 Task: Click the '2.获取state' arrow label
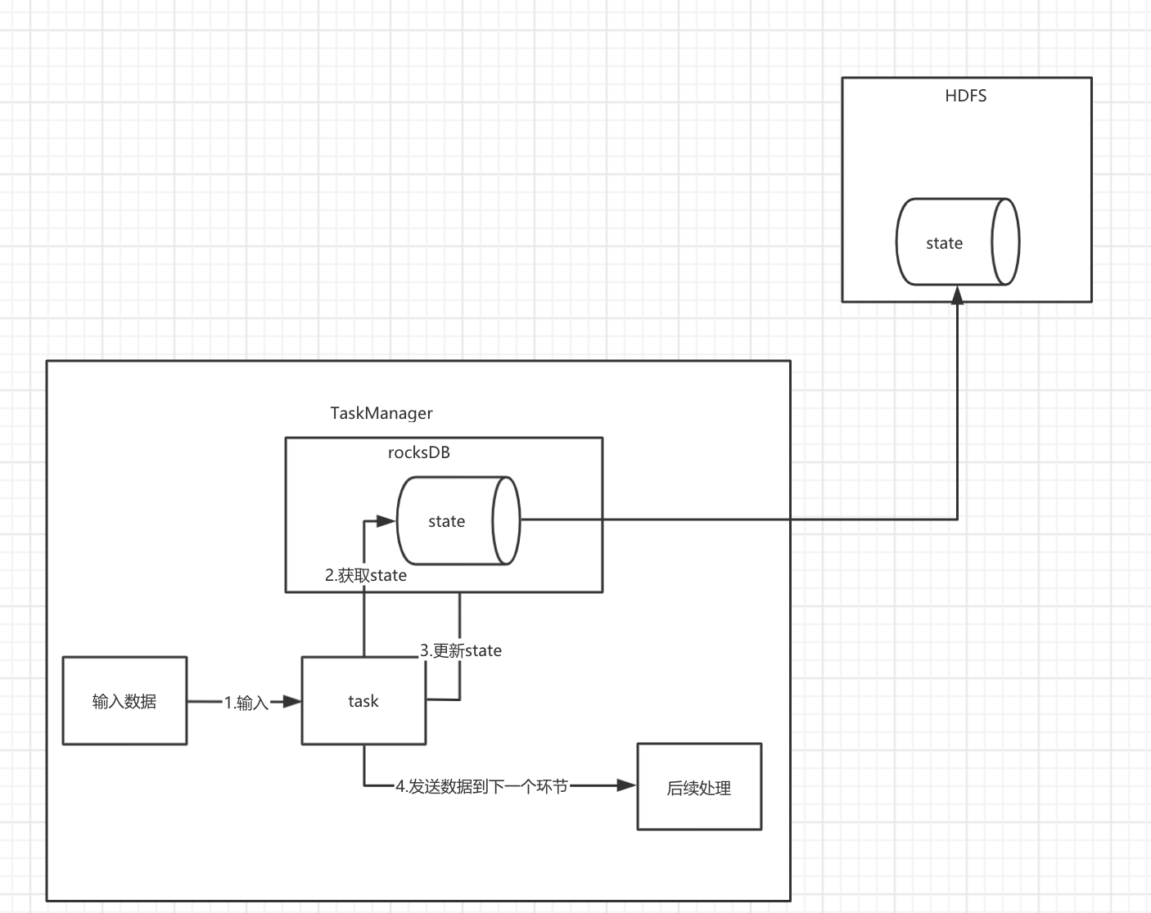click(366, 575)
